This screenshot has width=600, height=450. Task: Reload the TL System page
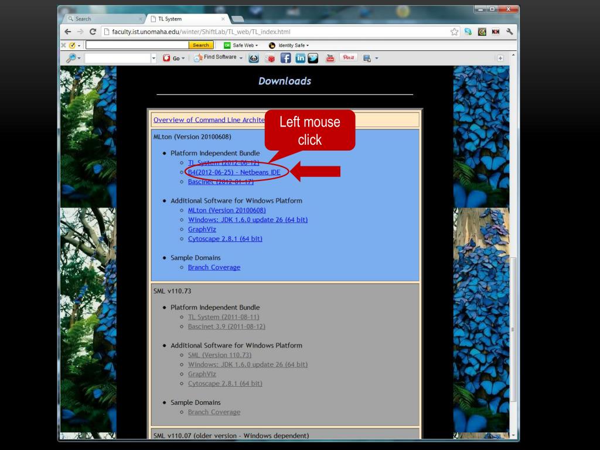(x=93, y=32)
